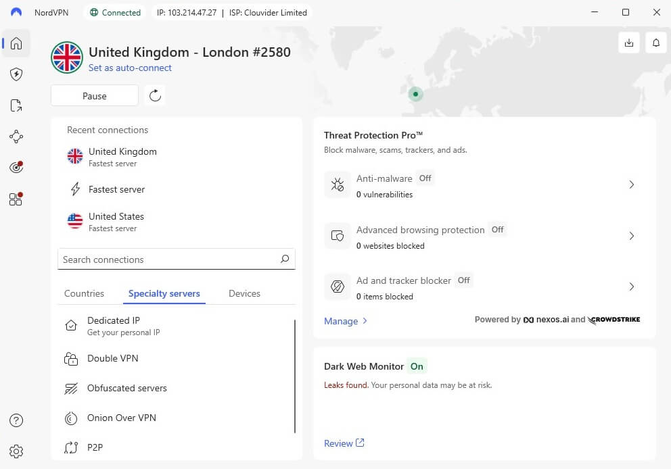Viewport: 671px width, 469px height.
Task: Open the file share sidebar icon
Action: point(16,105)
